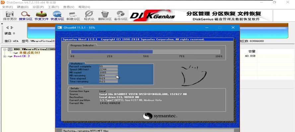Open the 帮助(H) menu
Image resolution: width=295 pixels, height=132 pixels.
click(x=84, y=7)
